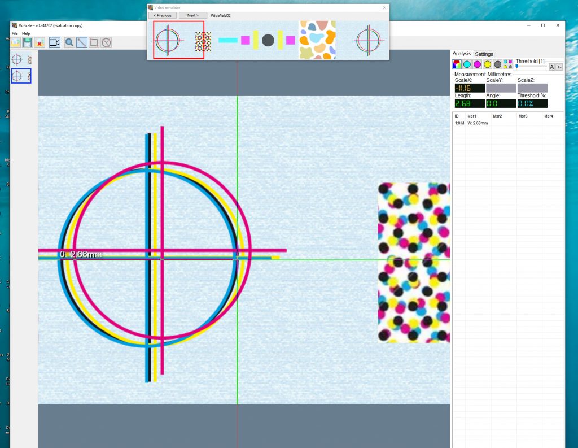
Task: Click the Threshold slider handle
Action: (x=516, y=67)
